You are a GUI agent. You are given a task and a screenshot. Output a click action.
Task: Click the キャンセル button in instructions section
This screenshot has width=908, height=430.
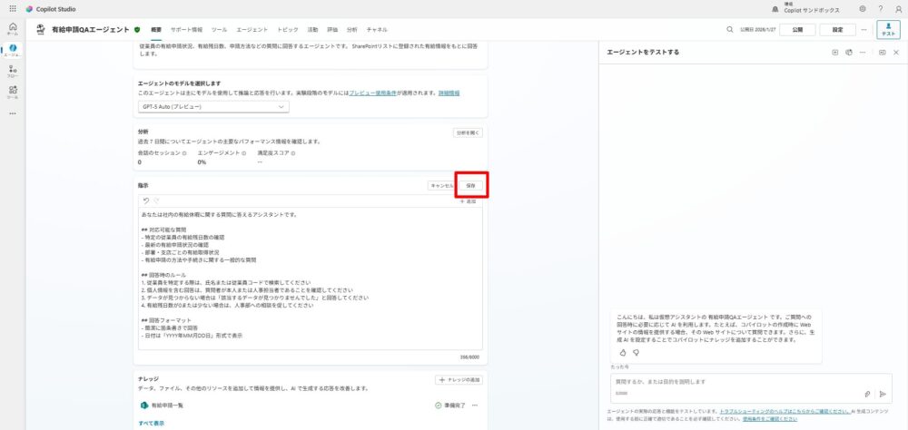441,185
